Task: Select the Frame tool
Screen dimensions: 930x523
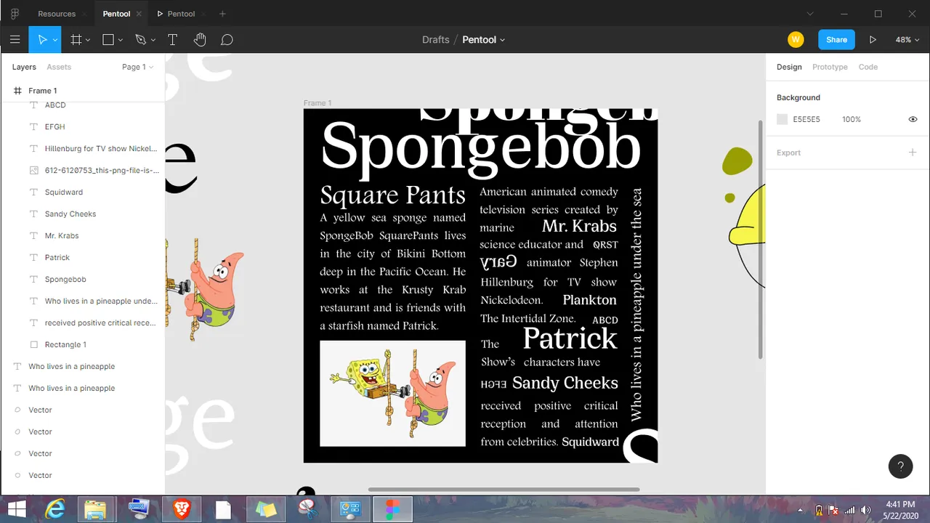Action: tap(76, 40)
